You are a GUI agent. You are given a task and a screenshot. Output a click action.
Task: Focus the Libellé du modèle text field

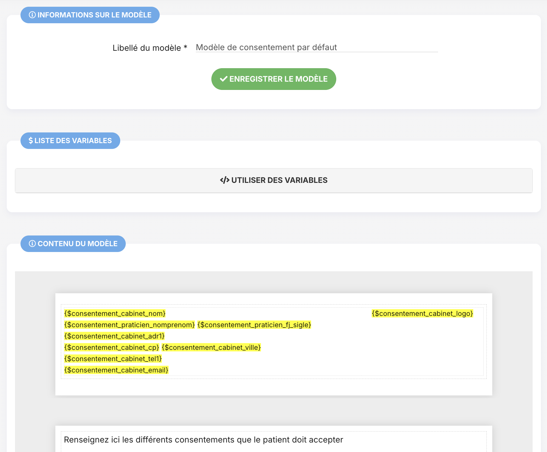(317, 47)
